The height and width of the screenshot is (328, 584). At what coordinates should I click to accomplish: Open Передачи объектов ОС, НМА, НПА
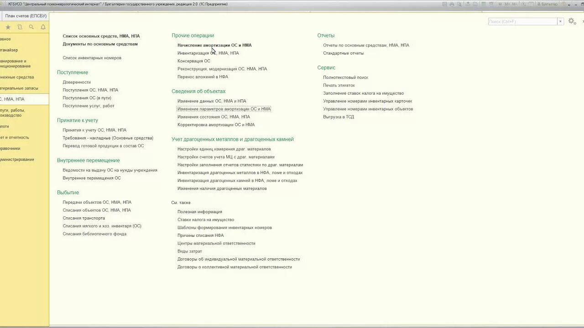tap(97, 202)
